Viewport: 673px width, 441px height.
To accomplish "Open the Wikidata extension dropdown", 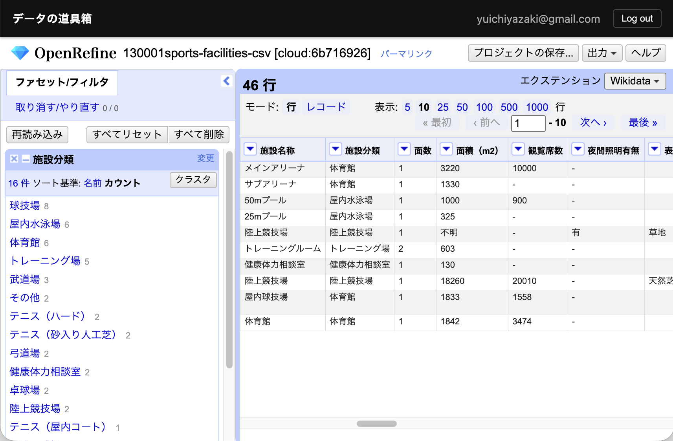I will tap(635, 81).
